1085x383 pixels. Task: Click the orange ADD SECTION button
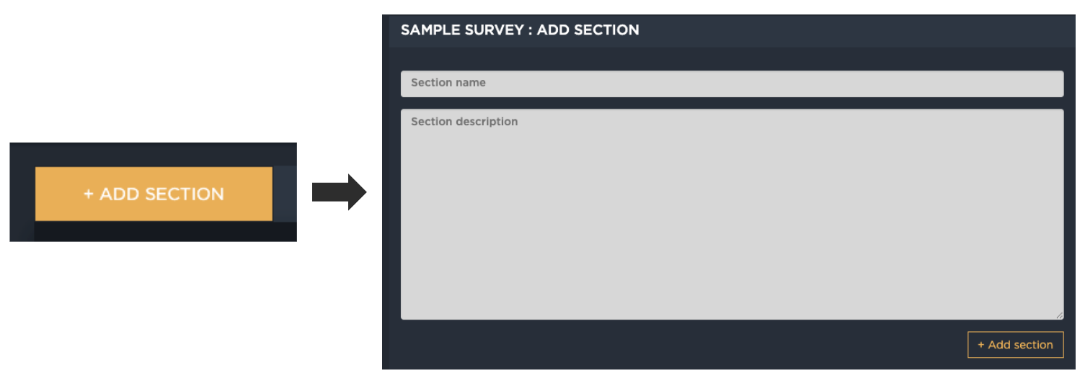154,194
